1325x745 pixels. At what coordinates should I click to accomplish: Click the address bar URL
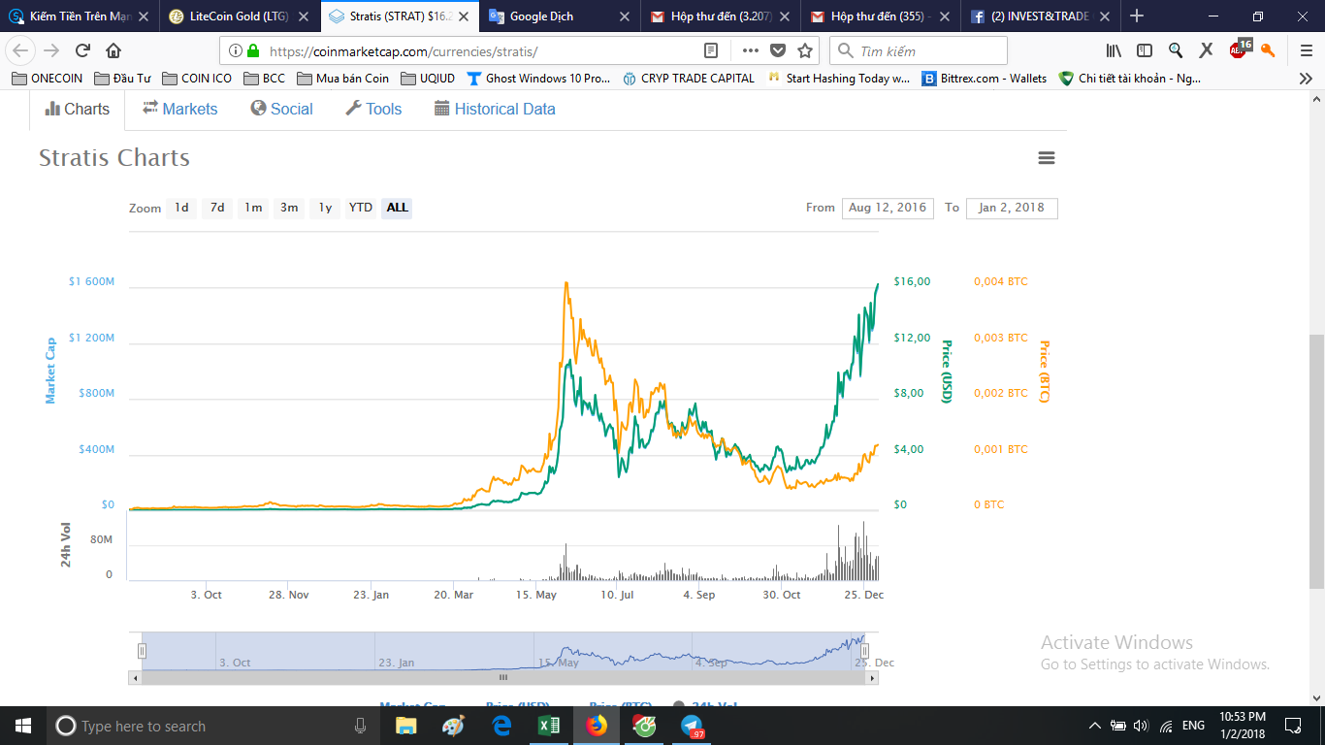(x=404, y=50)
